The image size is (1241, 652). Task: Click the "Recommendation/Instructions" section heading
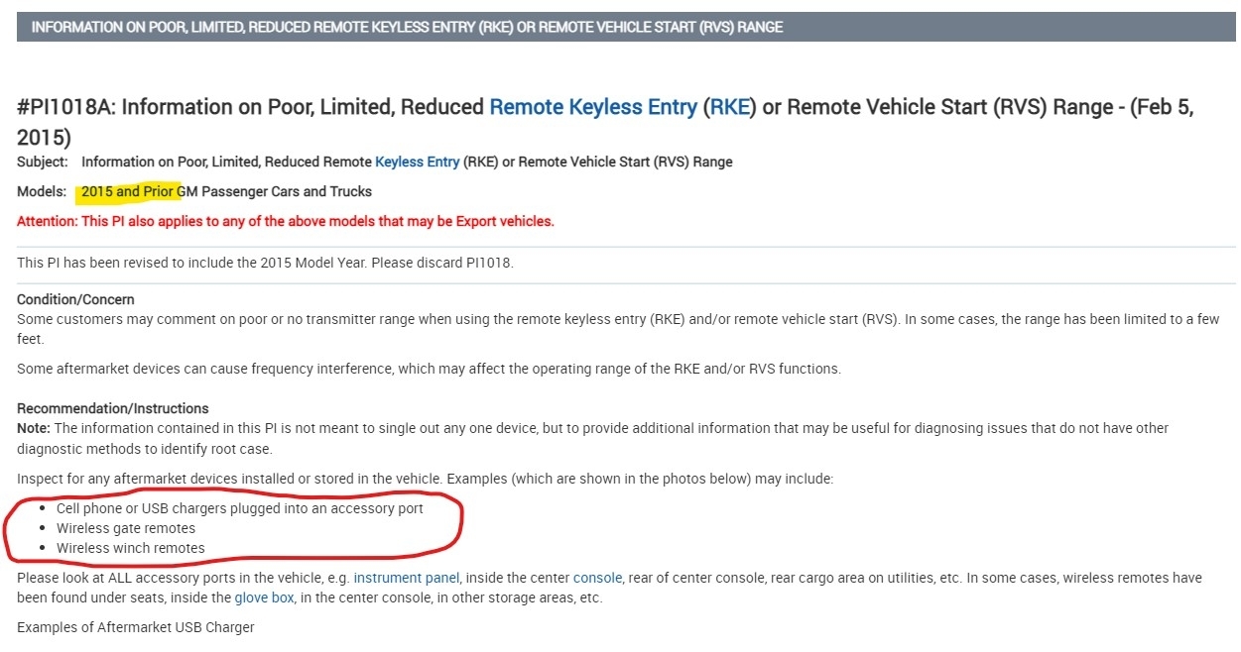(x=113, y=408)
